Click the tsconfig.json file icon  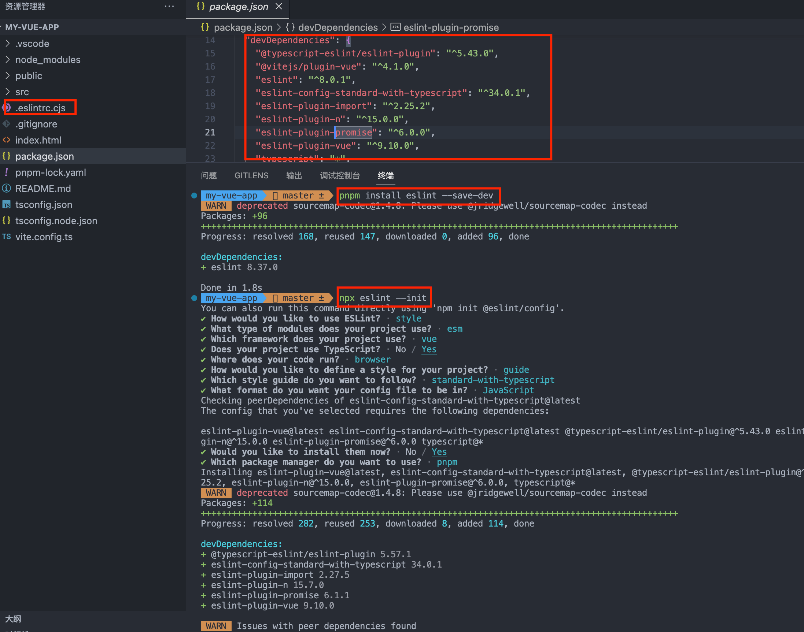click(7, 205)
